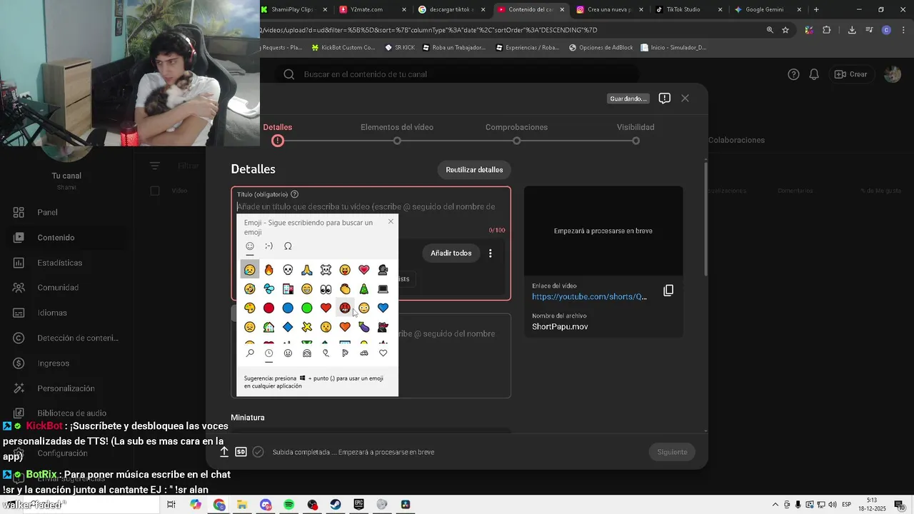Image resolution: width=914 pixels, height=514 pixels.
Task: Open emoji search magnifier category
Action: pos(250,353)
